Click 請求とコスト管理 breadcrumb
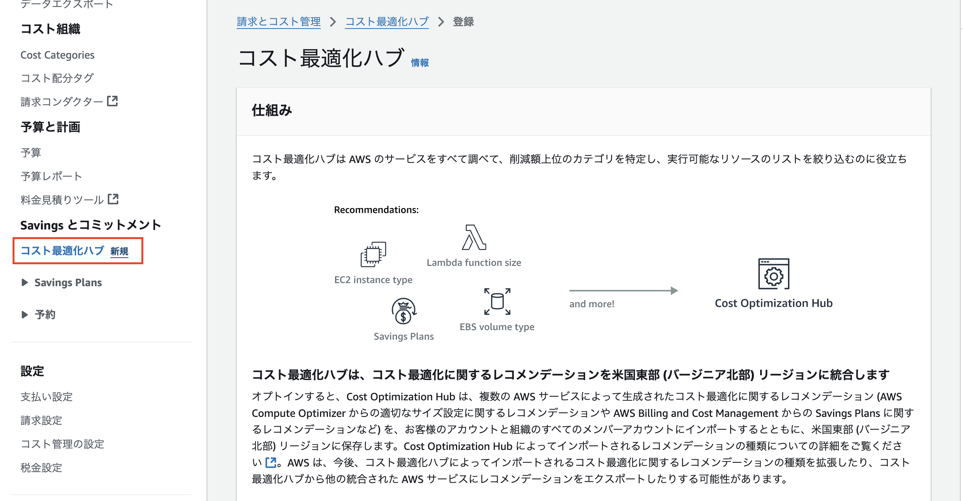 [x=279, y=22]
